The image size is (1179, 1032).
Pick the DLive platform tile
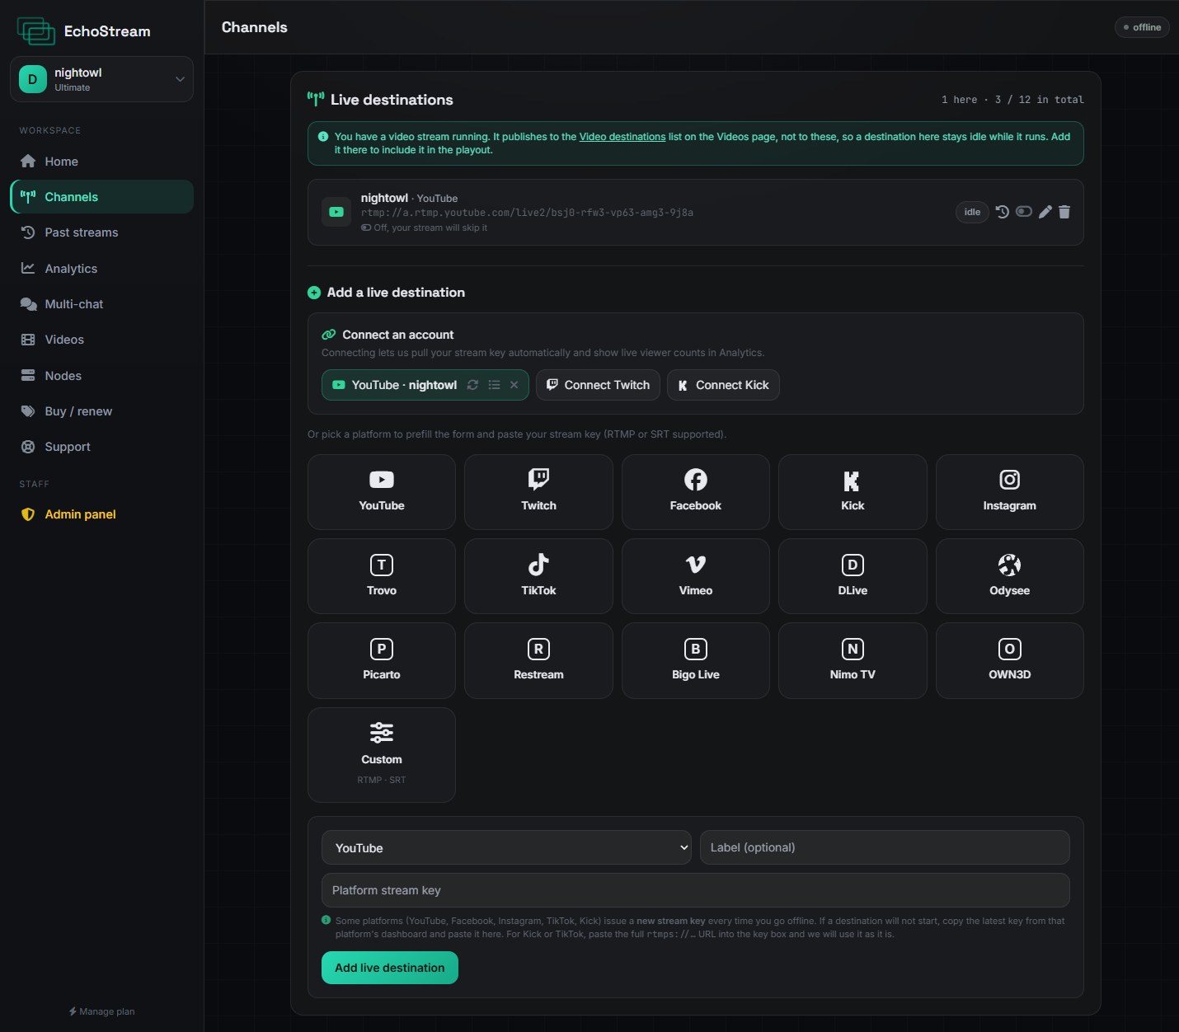(x=853, y=576)
